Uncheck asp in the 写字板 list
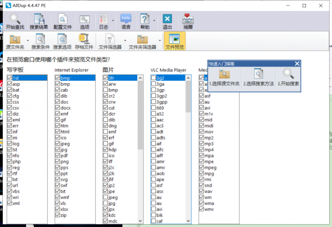The image size is (332, 227). coord(9,84)
